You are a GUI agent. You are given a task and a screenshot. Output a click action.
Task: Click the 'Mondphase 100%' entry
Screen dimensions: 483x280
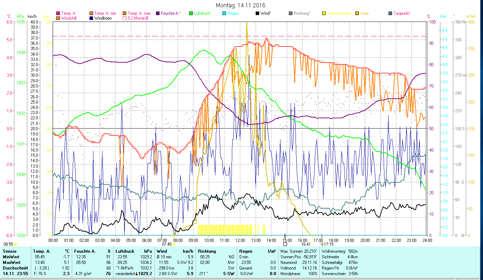pyautogui.click(x=299, y=274)
